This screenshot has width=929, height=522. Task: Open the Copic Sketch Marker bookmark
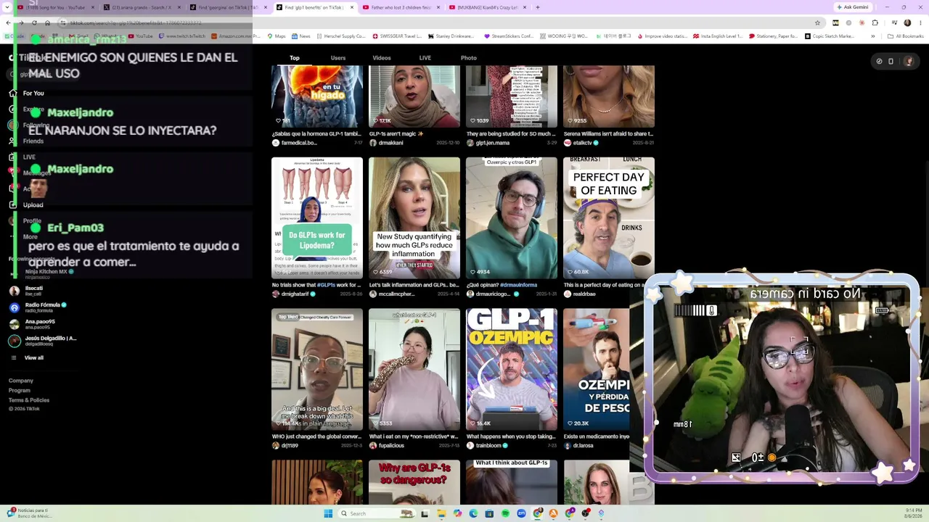coord(830,36)
